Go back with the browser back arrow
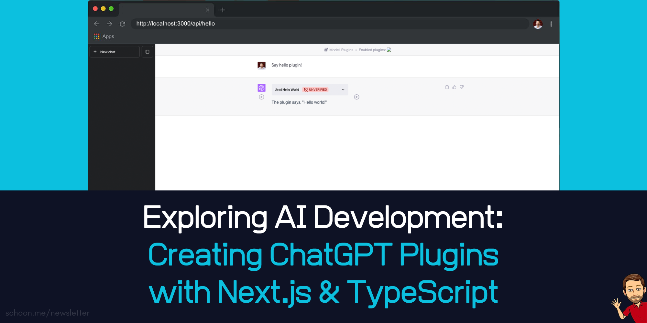Viewport: 647px width, 323px height. click(x=96, y=24)
